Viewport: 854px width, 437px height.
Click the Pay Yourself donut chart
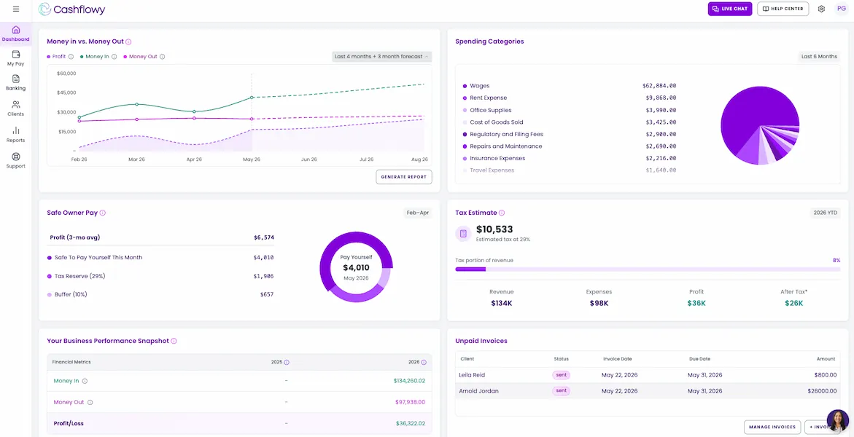coord(356,267)
